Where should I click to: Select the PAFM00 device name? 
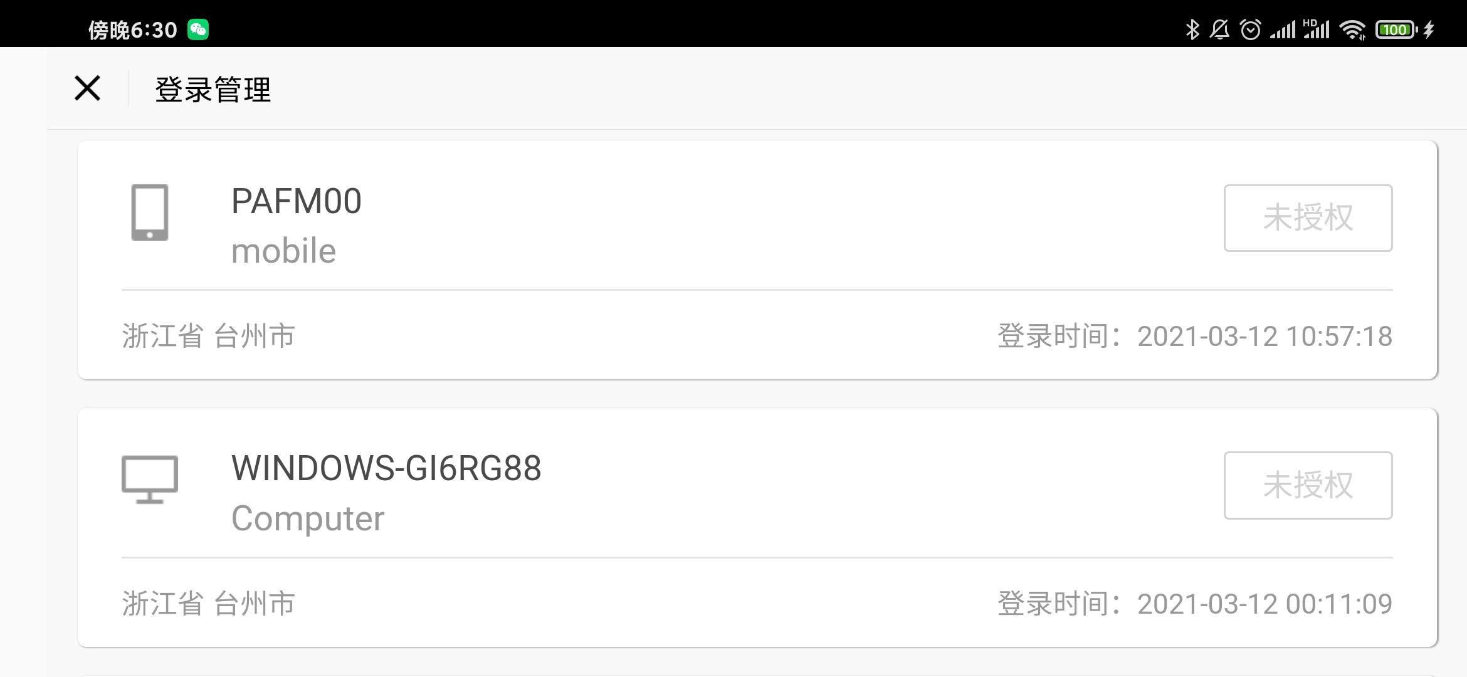(x=297, y=201)
